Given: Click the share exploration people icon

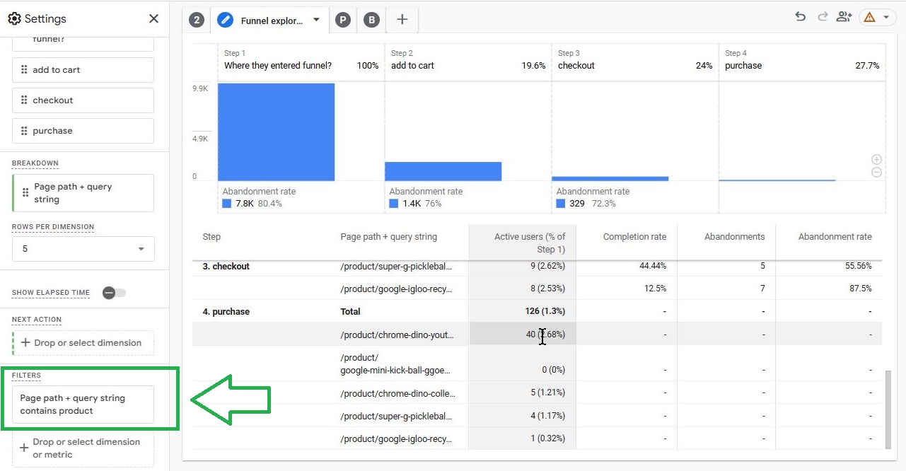Looking at the screenshot, I should (x=844, y=17).
